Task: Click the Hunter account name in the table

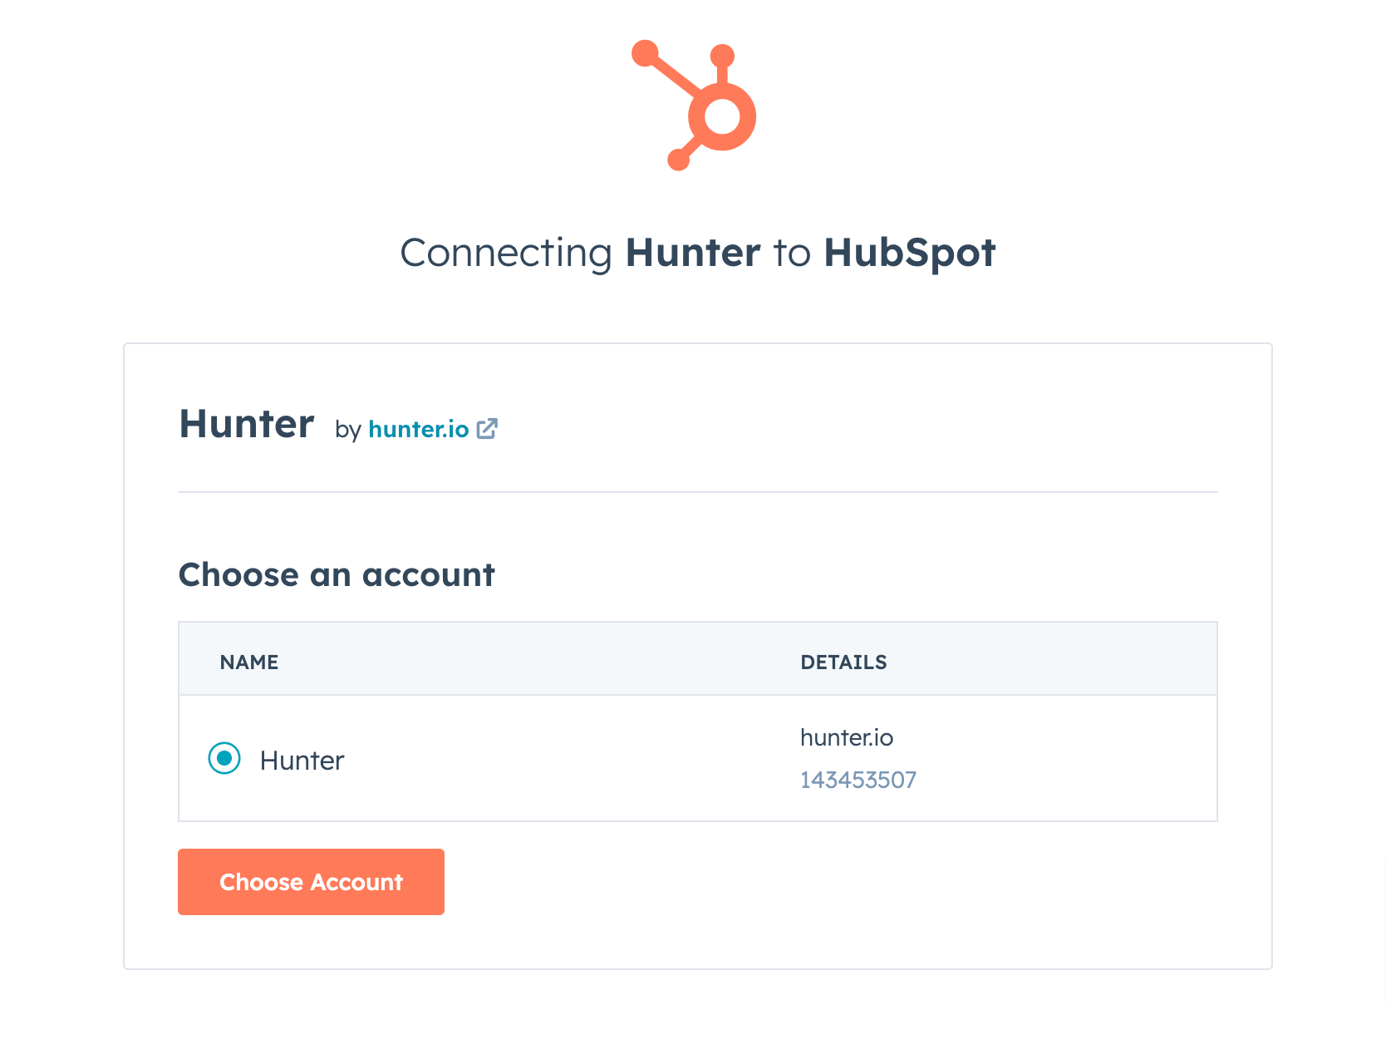Action: [x=302, y=759]
